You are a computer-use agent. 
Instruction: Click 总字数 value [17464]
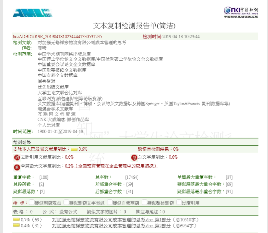tap(132, 177)
